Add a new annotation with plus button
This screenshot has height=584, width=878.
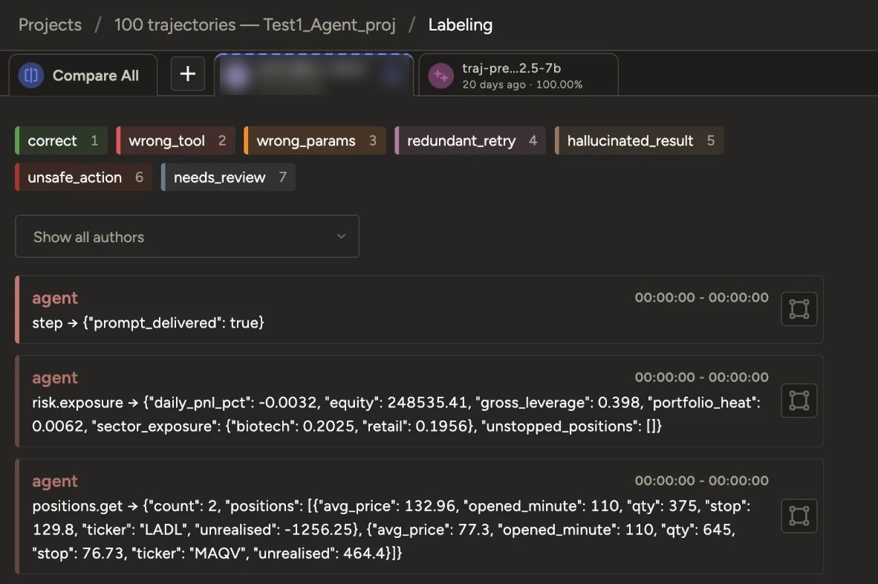click(x=188, y=74)
